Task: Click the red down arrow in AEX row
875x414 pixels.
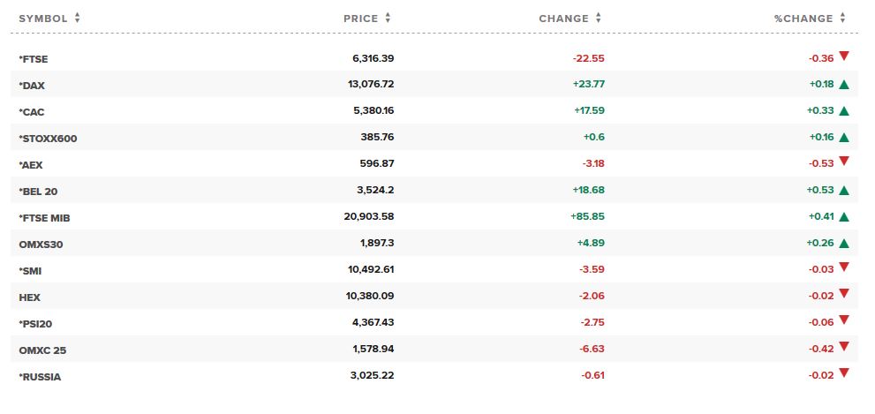Action: click(844, 162)
